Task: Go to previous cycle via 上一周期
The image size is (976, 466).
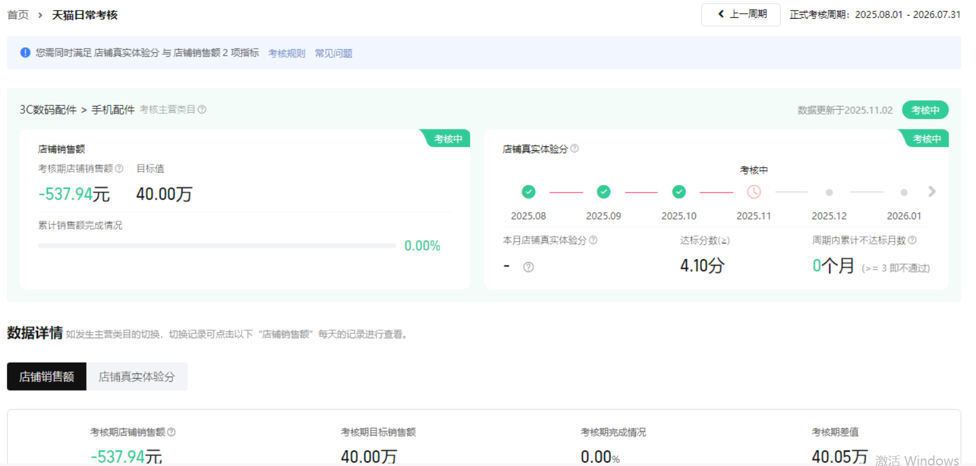Action: 741,14
